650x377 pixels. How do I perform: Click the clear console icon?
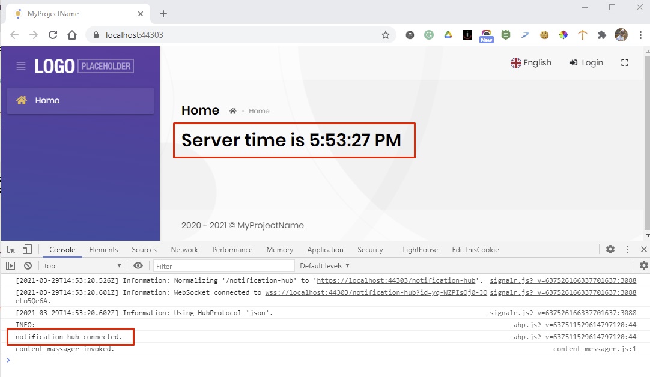(28, 265)
